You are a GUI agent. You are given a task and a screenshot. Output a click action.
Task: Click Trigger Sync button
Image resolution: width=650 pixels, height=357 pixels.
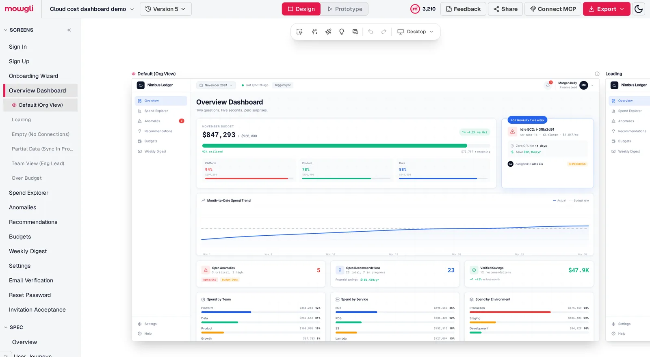tap(283, 85)
